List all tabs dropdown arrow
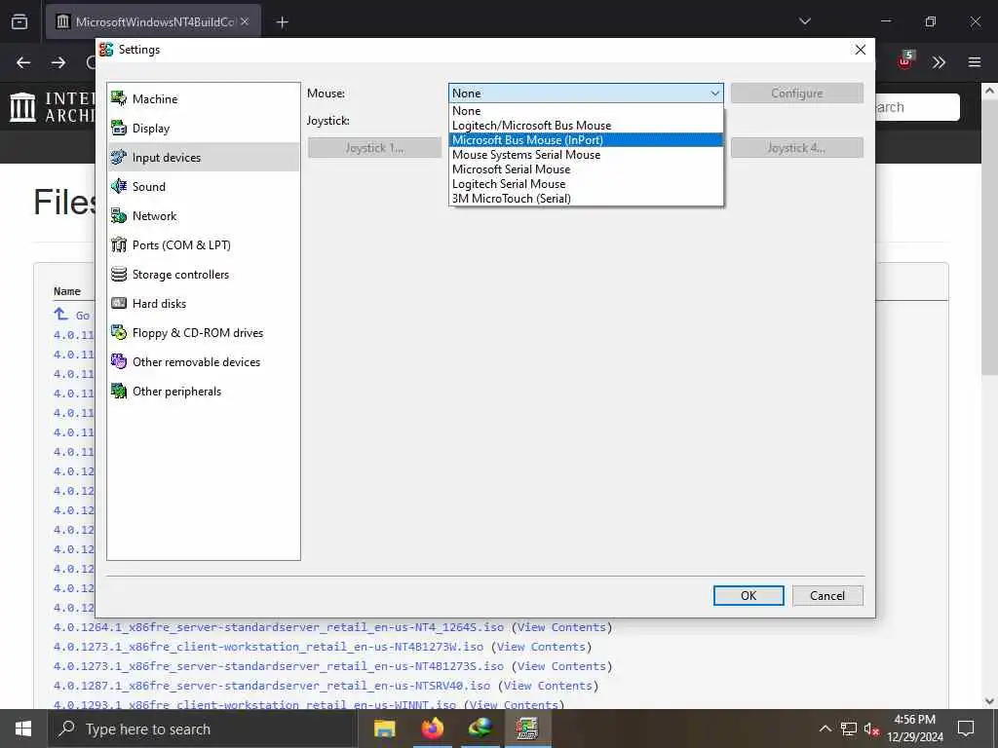 (805, 21)
